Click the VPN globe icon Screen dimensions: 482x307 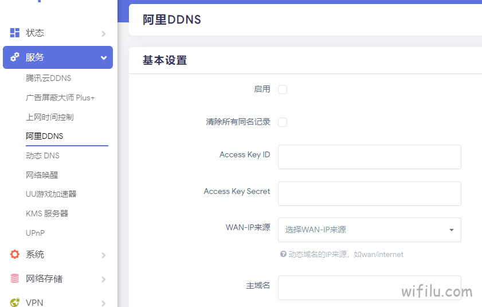click(x=15, y=302)
